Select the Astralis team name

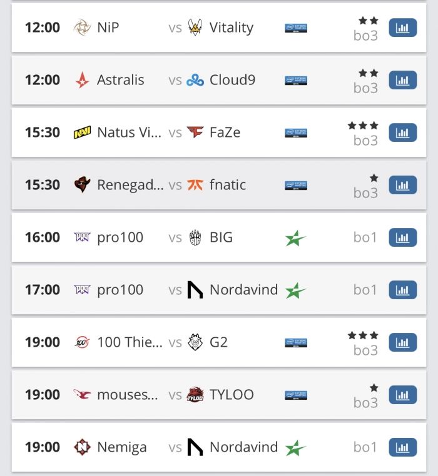(120, 80)
